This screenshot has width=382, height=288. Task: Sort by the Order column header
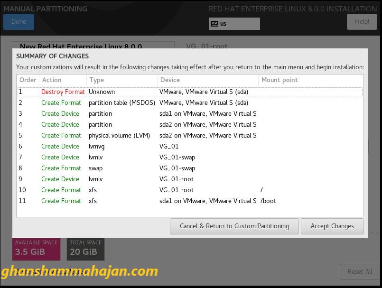tap(28, 80)
